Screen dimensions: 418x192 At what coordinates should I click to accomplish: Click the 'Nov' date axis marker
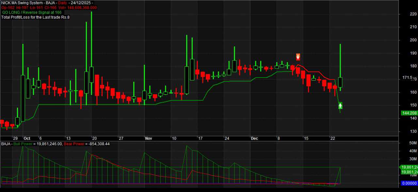pyautogui.click(x=148, y=138)
